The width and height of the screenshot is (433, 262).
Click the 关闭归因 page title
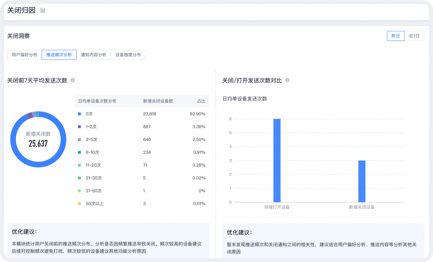21,10
